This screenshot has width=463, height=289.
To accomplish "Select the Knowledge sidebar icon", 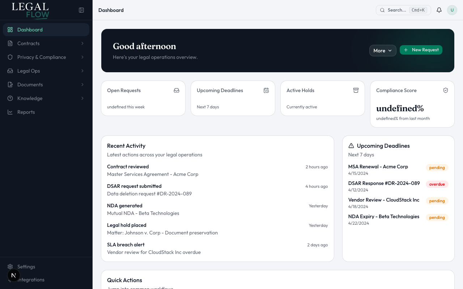I will [10, 98].
